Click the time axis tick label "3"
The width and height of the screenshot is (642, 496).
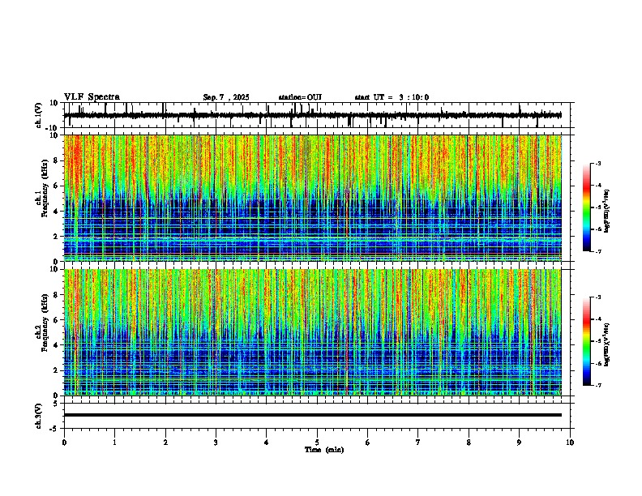click(x=216, y=443)
